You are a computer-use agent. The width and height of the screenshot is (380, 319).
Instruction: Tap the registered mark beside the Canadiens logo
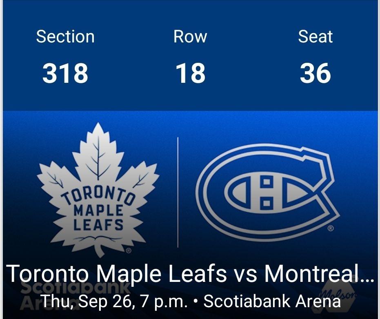click(x=331, y=228)
